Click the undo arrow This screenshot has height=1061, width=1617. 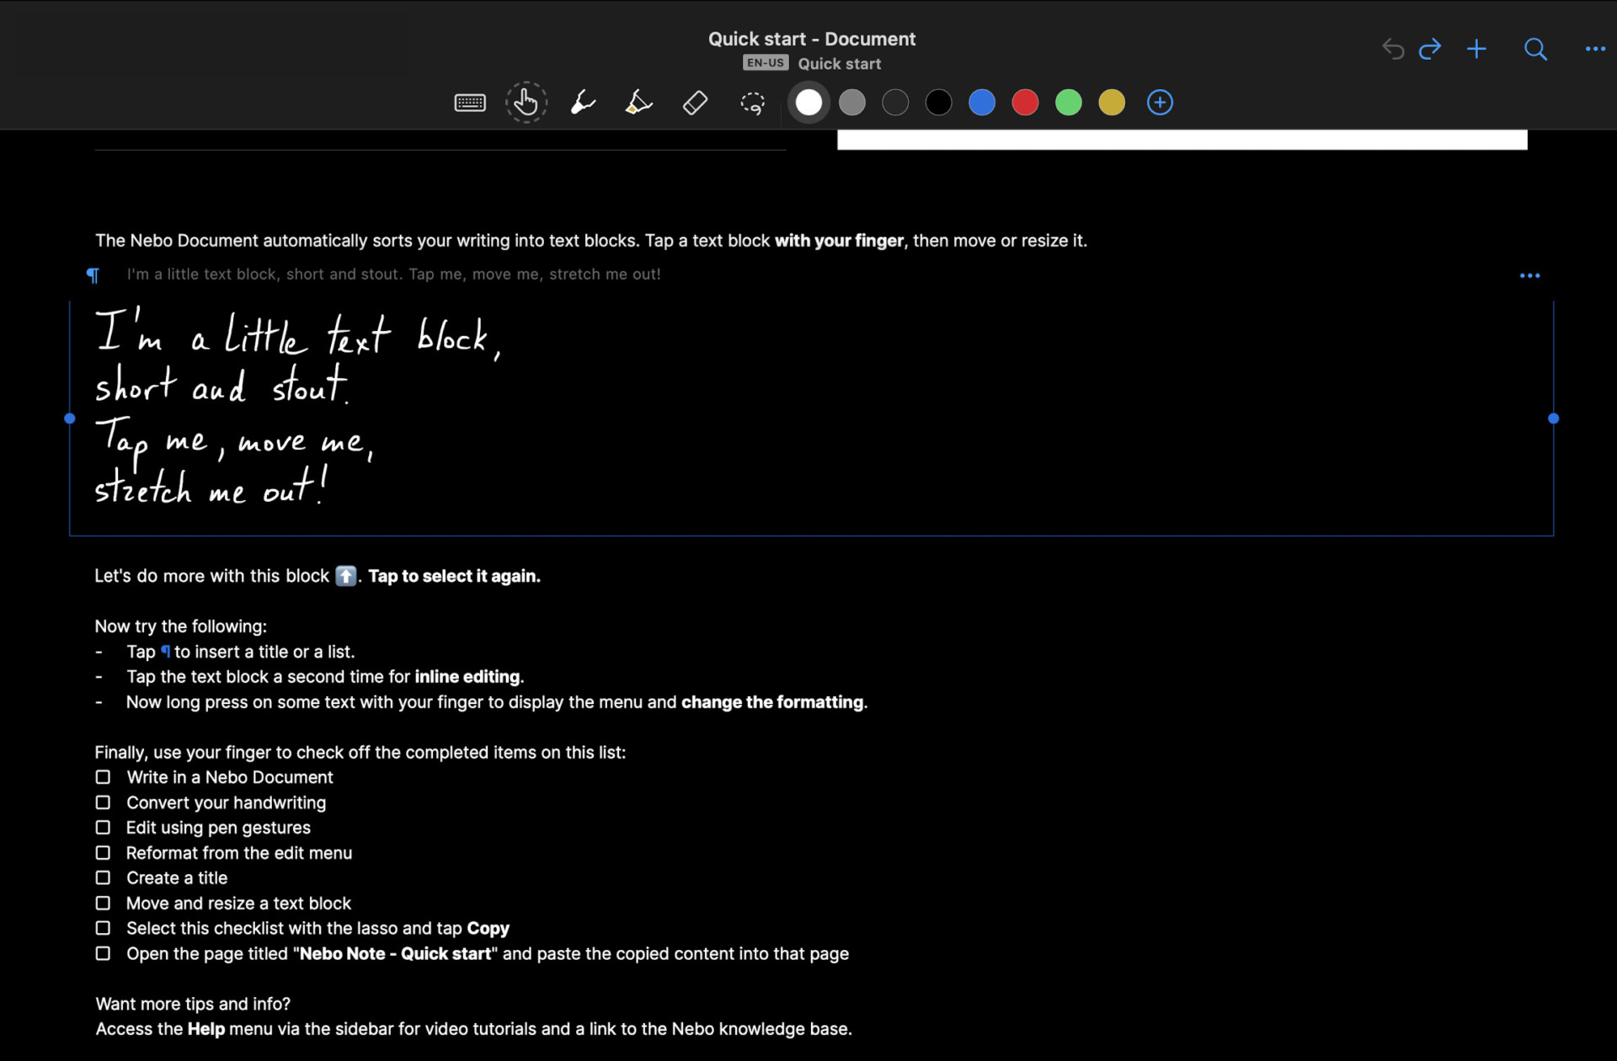tap(1393, 49)
